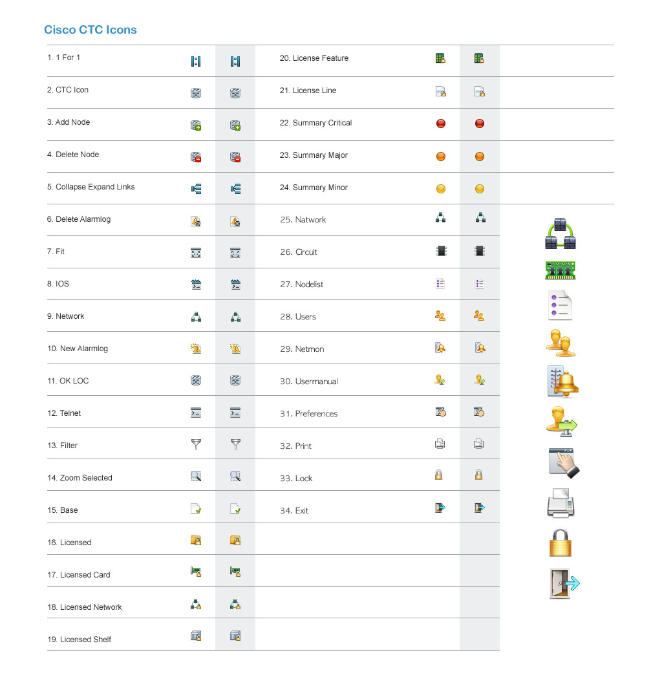The image size is (662, 681).
Task: Click the "20. License Feature" label
Action: 314,58
